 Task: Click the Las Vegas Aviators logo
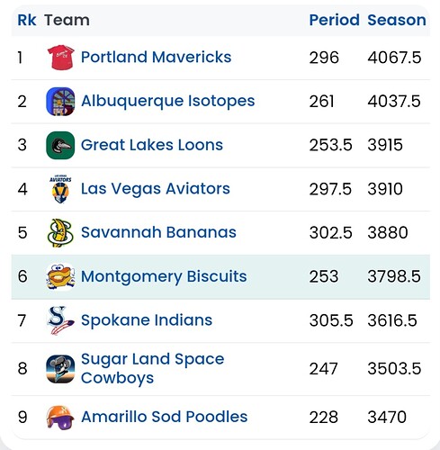coord(60,189)
